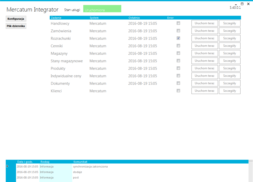Open Plik dziennika log file
Viewport: 253px width, 182px height.
(x=16, y=26)
